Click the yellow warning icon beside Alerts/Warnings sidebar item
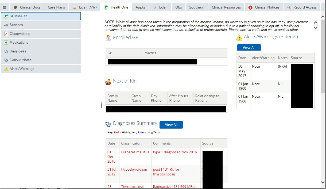This screenshot has width=326, height=189. pos(6,69)
